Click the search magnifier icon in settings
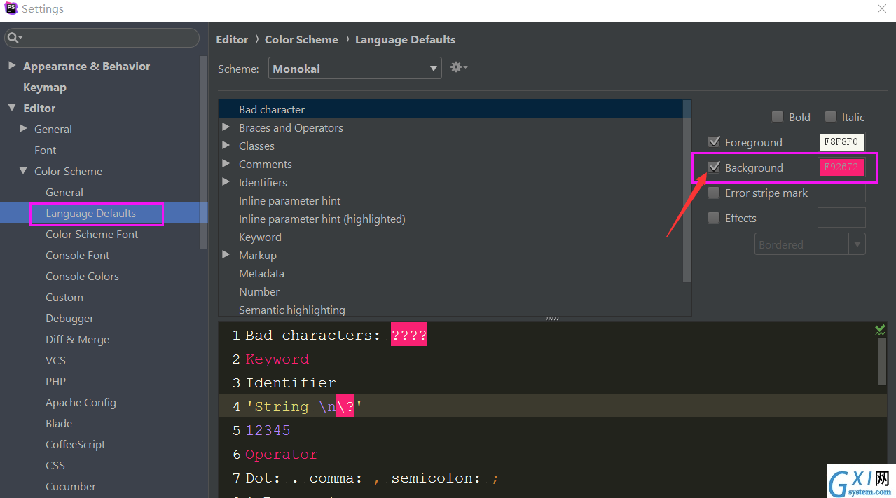Viewport: 896px width, 498px height. tap(15, 37)
